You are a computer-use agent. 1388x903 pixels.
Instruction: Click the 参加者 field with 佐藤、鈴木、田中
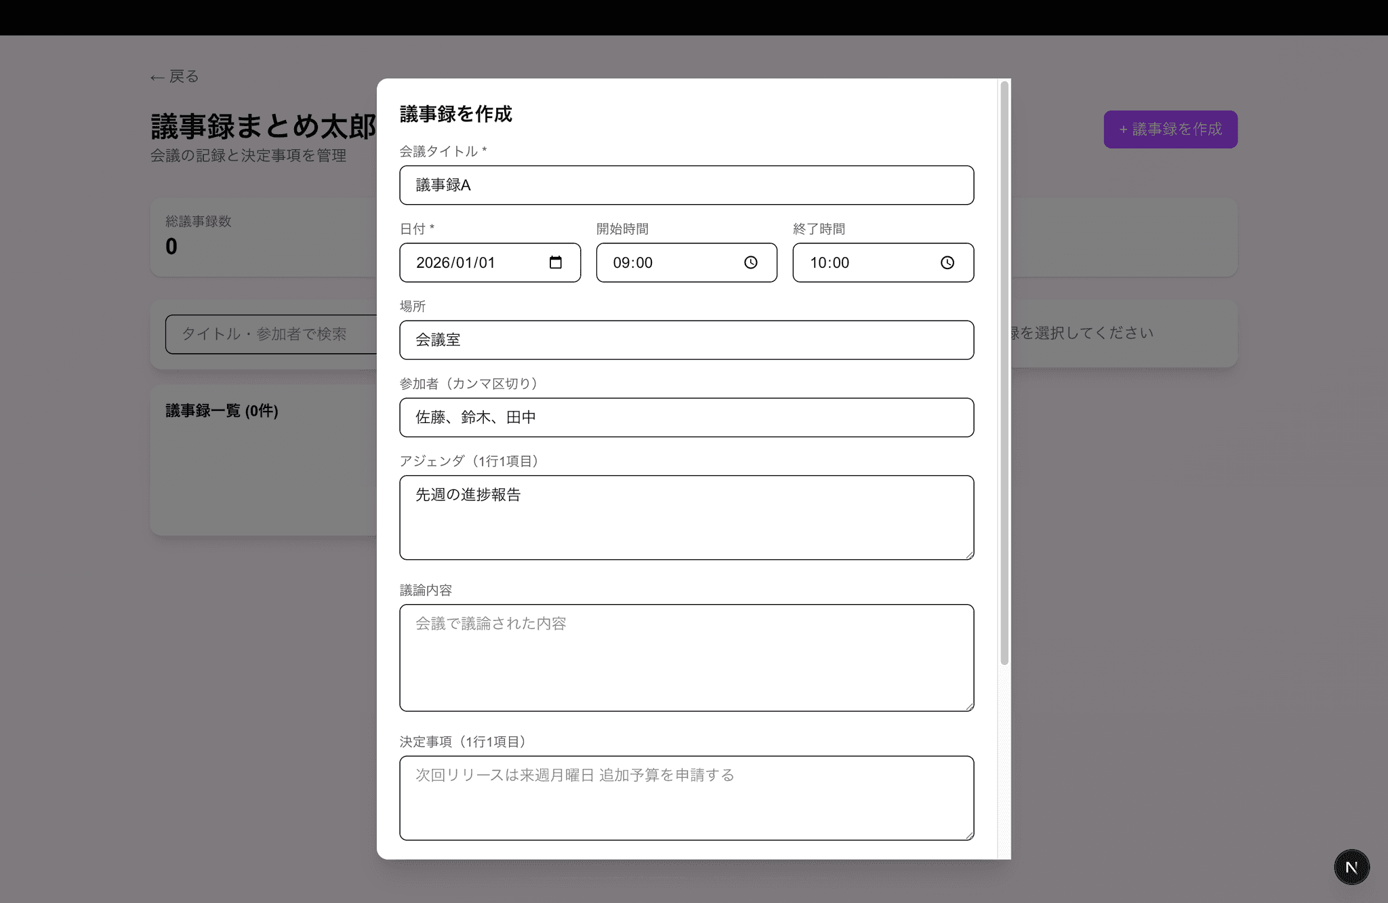pyautogui.click(x=686, y=418)
